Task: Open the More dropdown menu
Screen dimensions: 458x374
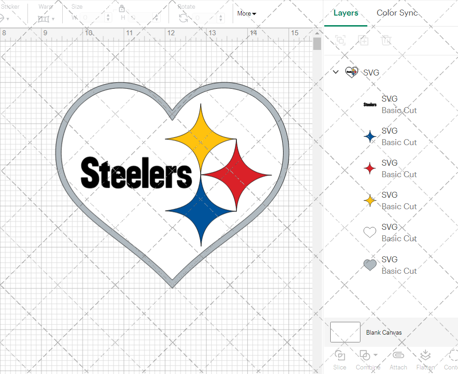Action: [247, 14]
